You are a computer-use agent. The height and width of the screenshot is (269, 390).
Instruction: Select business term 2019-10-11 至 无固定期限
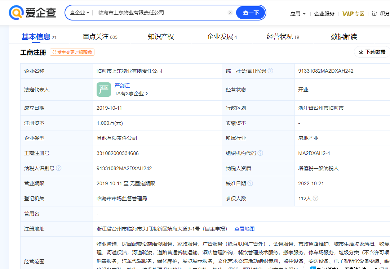click(x=126, y=184)
